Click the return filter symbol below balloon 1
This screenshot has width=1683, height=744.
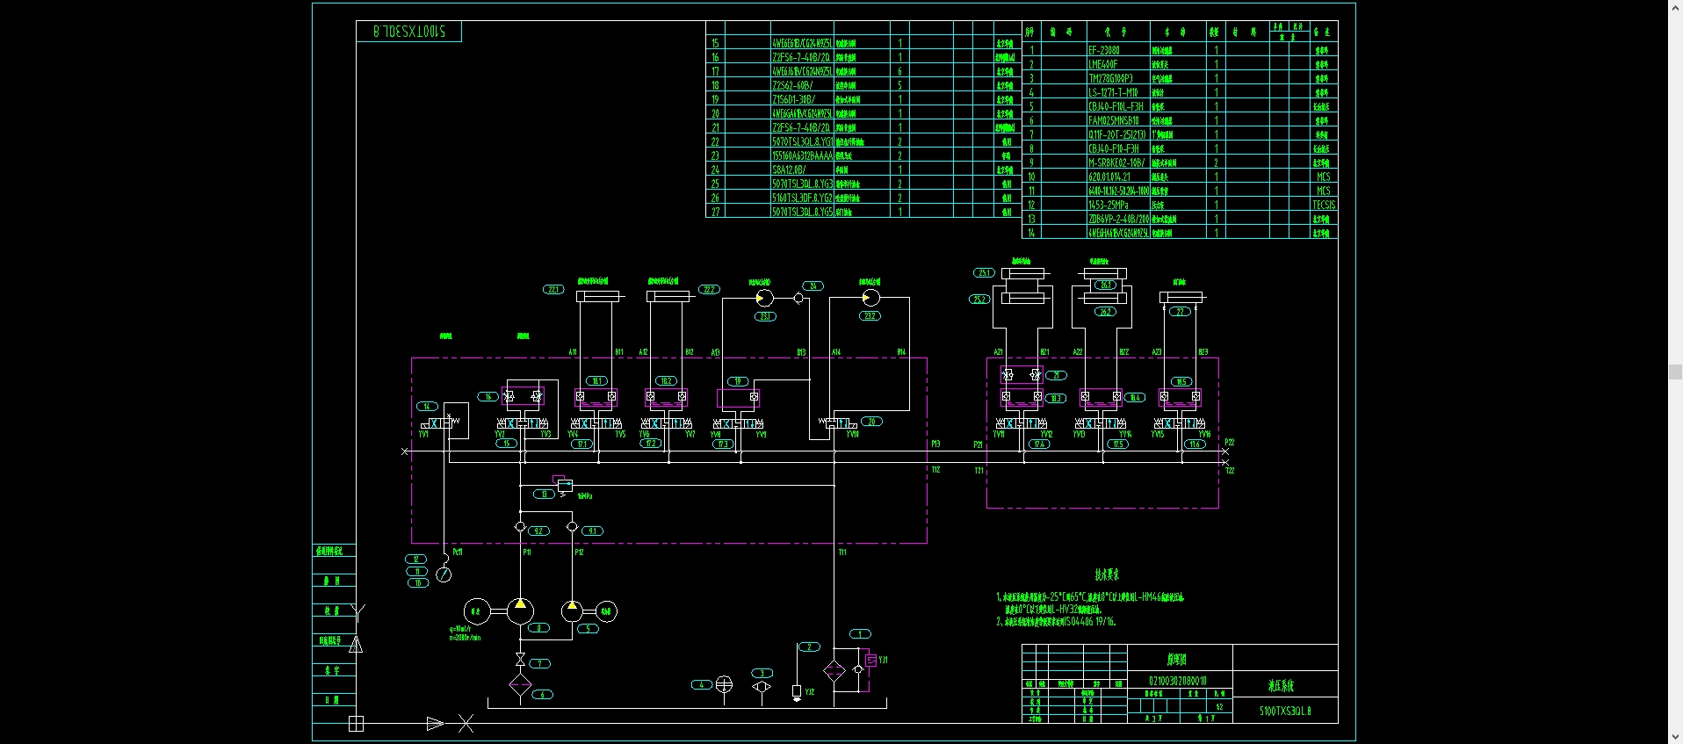pyautogui.click(x=834, y=672)
